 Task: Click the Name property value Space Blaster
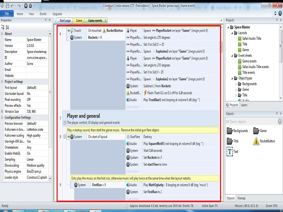(37, 40)
